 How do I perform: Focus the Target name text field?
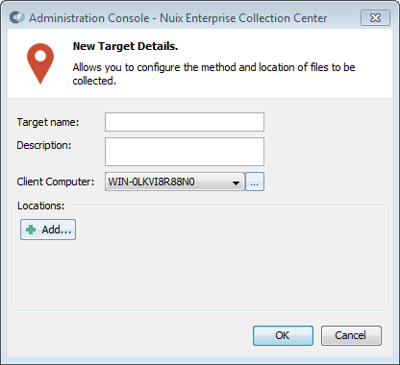(x=185, y=122)
